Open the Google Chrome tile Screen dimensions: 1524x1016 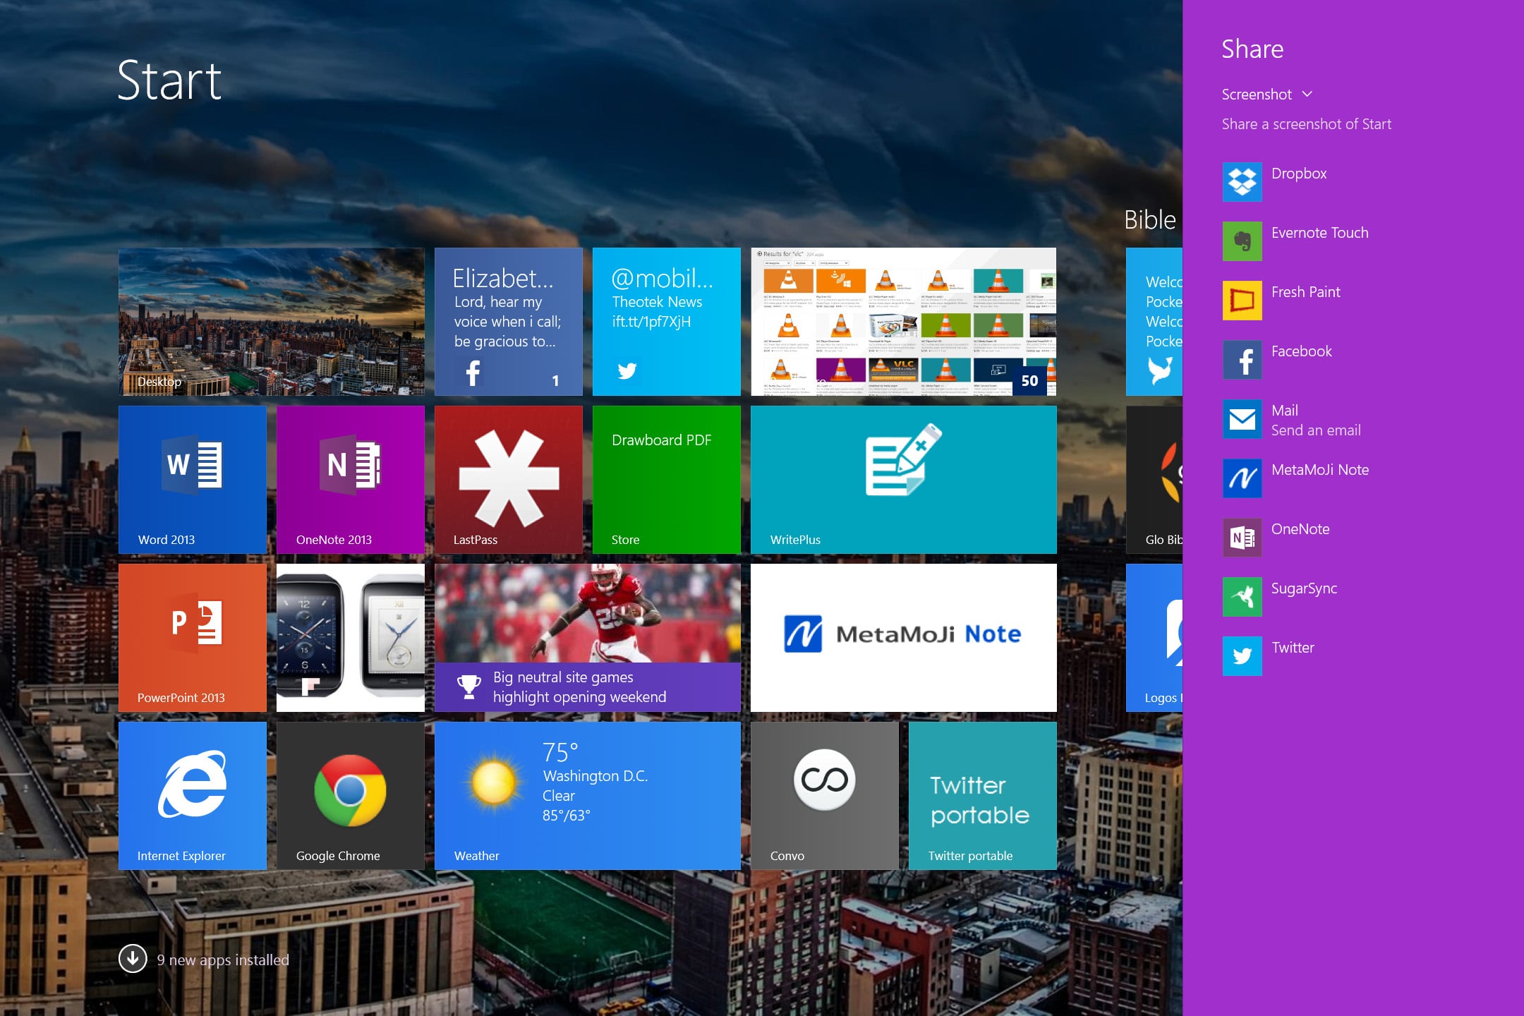tap(351, 796)
